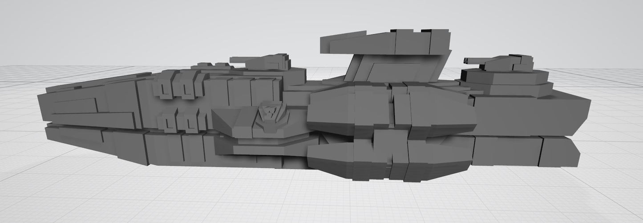This screenshot has width=643, height=223.
Task: Click the empty sky above the ship
Action: (178, 27)
